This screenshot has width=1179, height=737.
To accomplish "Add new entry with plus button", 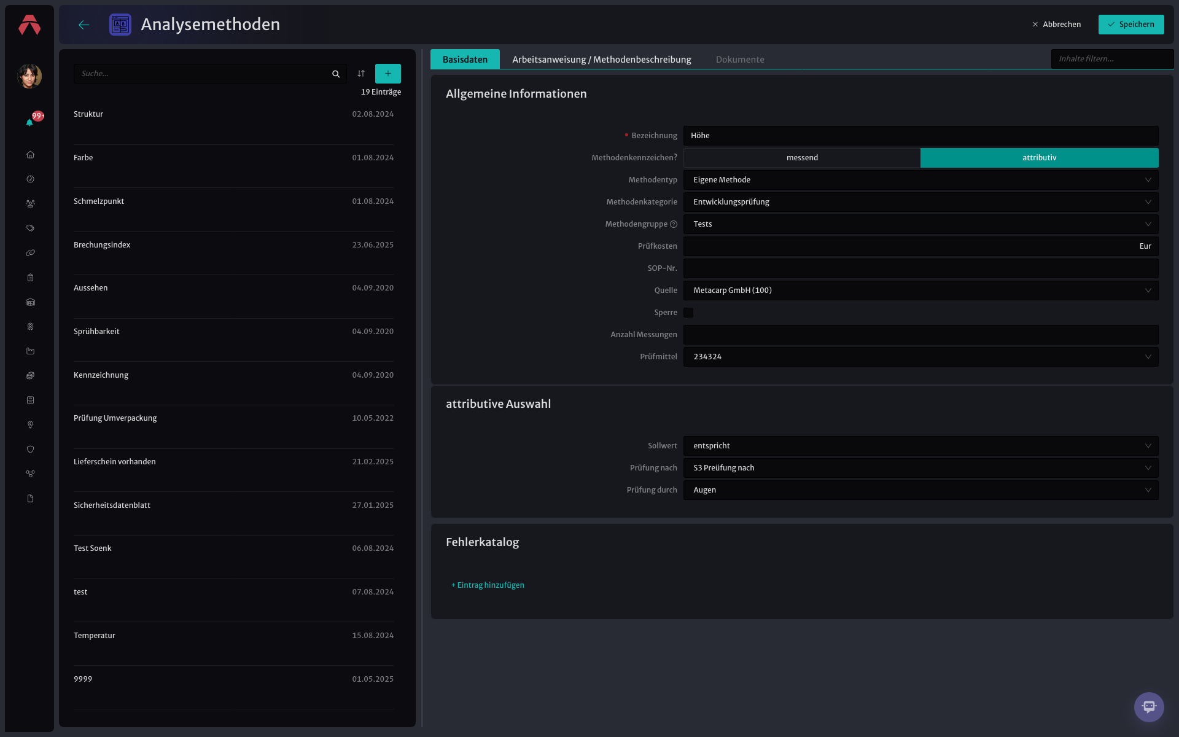I will click(388, 74).
